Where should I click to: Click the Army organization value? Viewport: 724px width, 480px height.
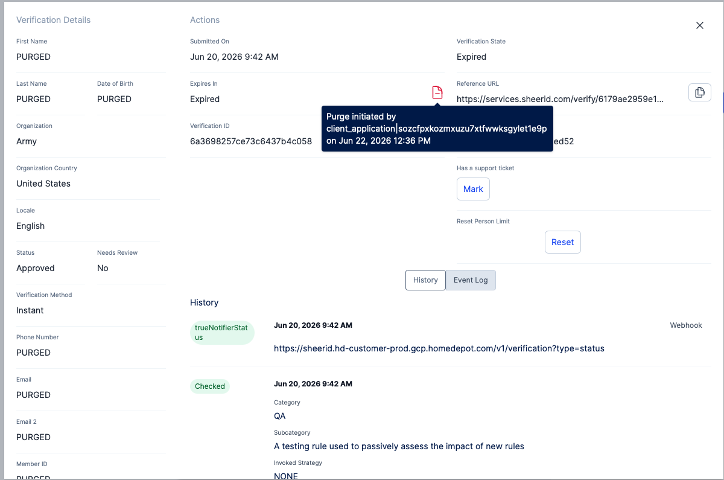coord(27,141)
